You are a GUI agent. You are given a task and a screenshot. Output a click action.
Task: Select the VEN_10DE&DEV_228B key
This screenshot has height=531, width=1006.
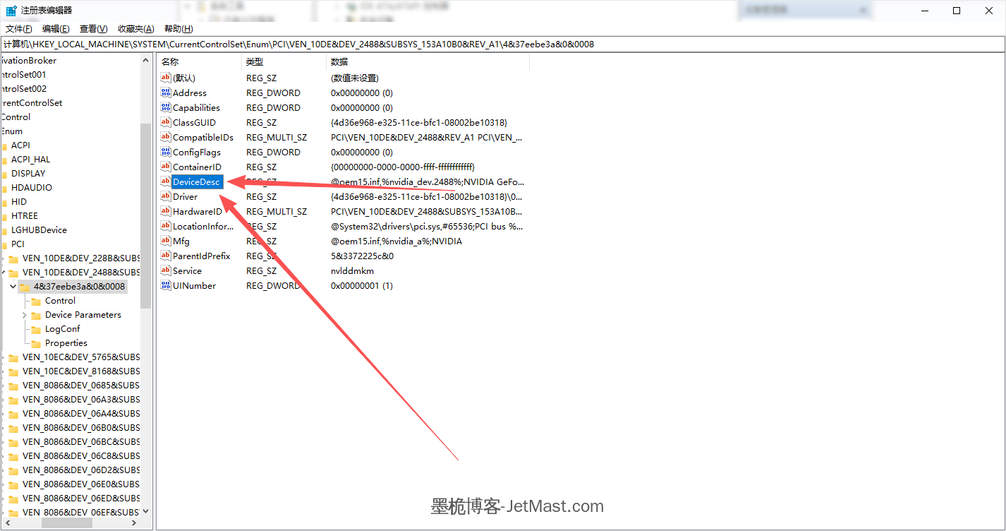81,258
